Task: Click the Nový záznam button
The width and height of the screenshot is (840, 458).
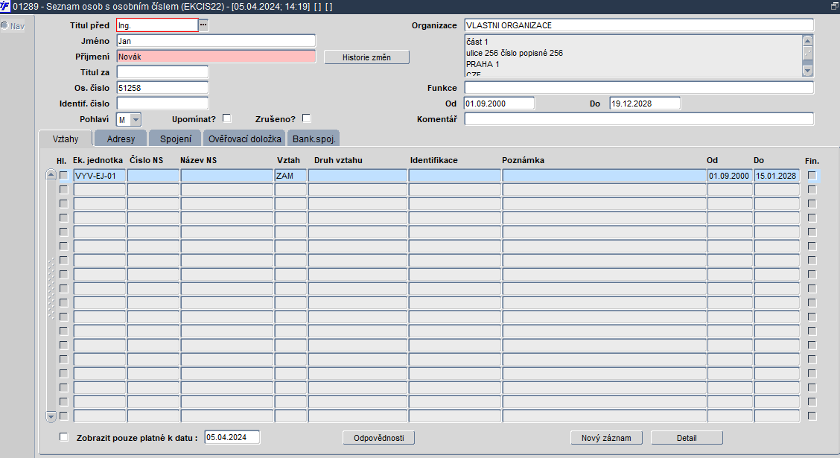Action: [x=606, y=438]
